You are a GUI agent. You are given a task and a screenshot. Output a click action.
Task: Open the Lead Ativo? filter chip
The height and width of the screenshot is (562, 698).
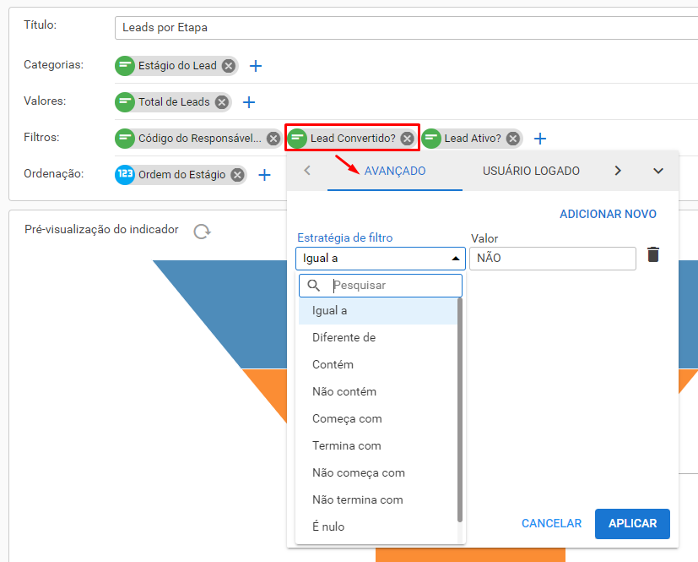click(x=472, y=139)
